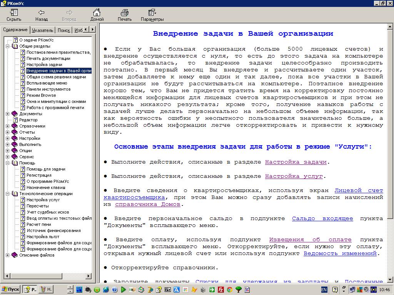This screenshot has width=394, height=295.
Task: Open the Извещения об оплате link
Action: pyautogui.click(x=310, y=240)
